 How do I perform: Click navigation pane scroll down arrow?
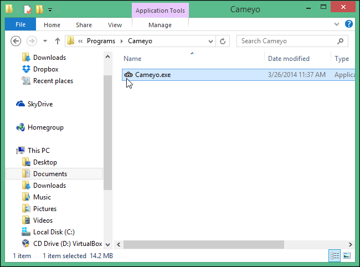(x=107, y=244)
